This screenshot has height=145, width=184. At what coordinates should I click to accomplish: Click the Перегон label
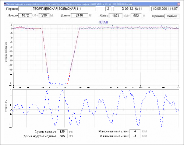click(12, 9)
